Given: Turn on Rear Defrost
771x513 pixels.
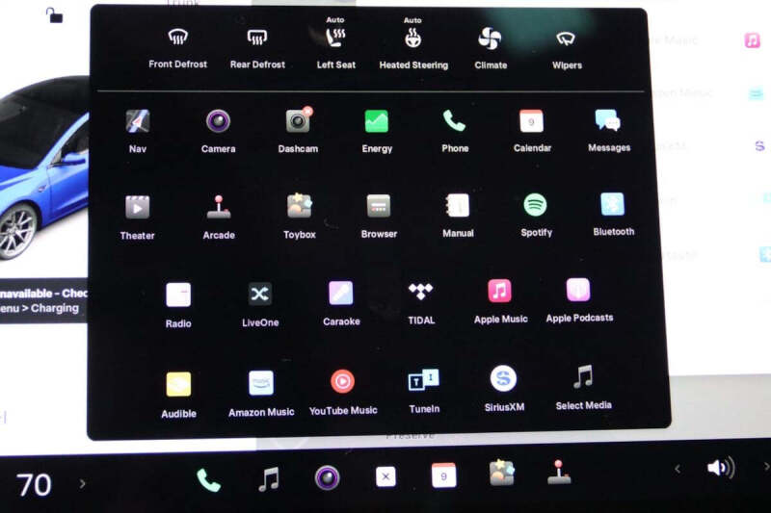Looking at the screenshot, I should (x=257, y=48).
